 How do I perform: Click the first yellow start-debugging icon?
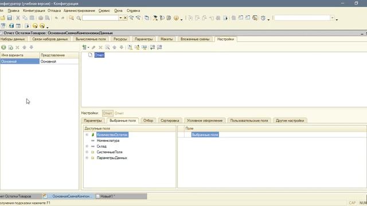coord(35,26)
